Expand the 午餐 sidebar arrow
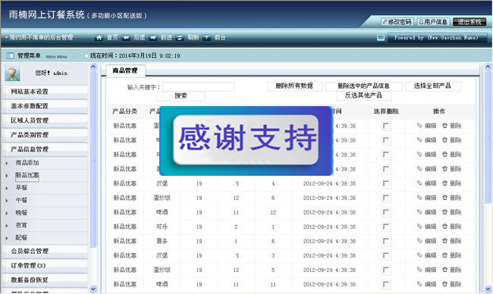Image resolution: width=493 pixels, height=294 pixels. [7, 200]
